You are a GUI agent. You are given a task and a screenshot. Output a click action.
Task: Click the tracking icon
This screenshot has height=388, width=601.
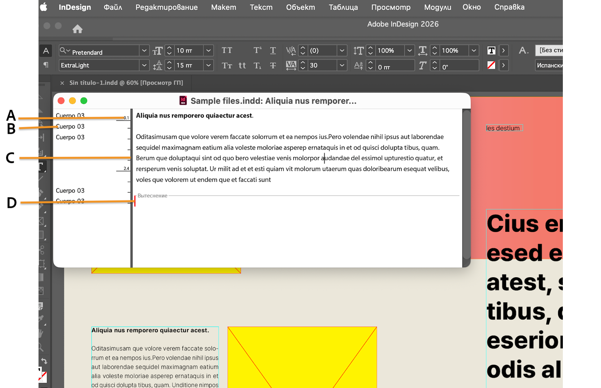(x=291, y=65)
